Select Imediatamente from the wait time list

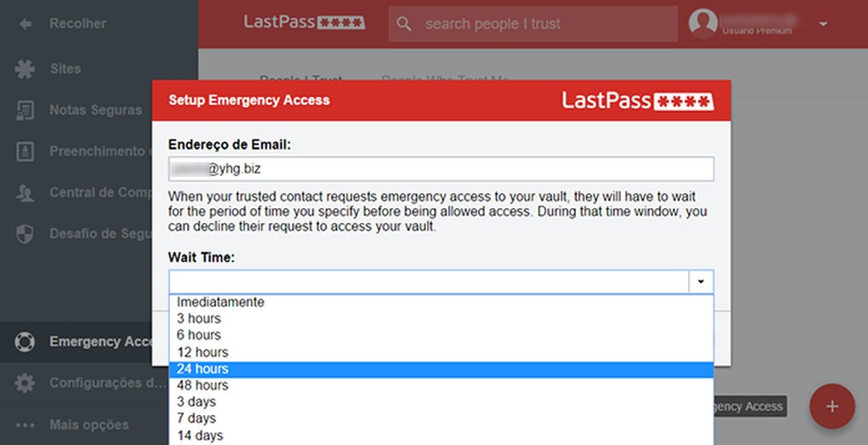pos(221,302)
